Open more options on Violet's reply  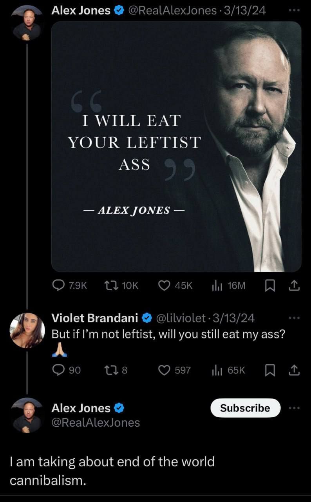293,318
